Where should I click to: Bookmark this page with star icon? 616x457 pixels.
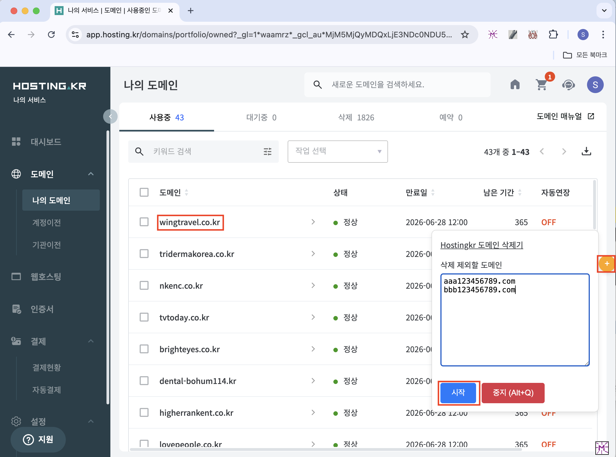tap(465, 35)
